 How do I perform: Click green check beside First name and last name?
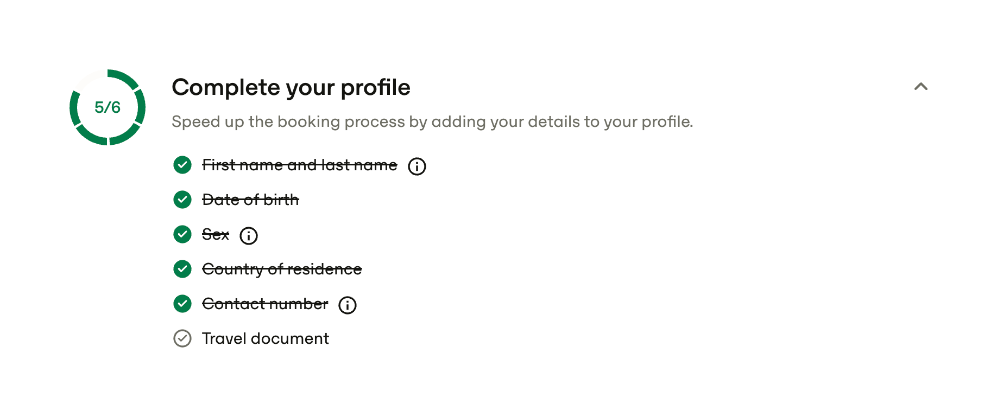[x=182, y=165]
